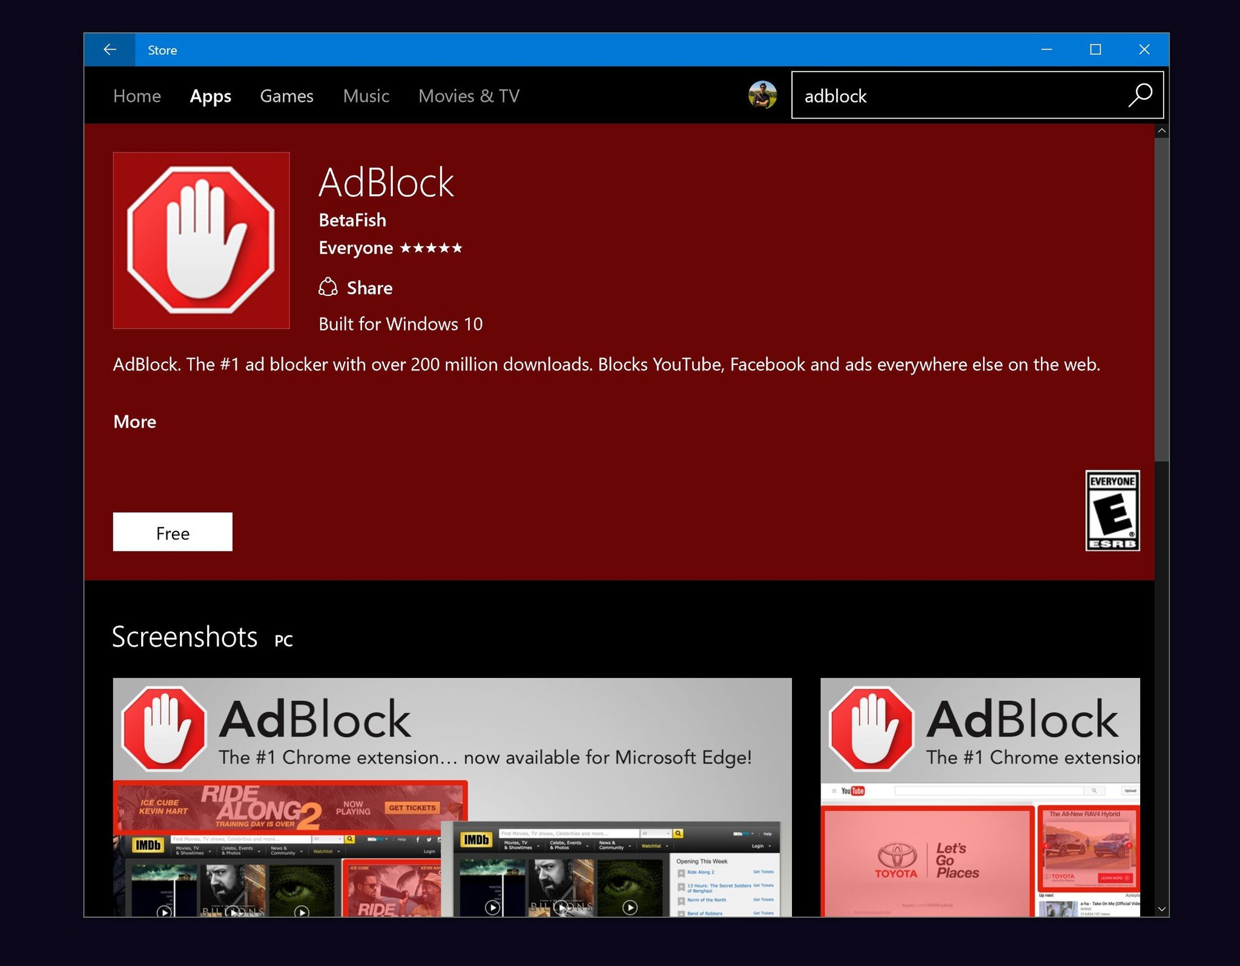This screenshot has width=1240, height=966.
Task: Click the Share icon
Action: coord(328,287)
